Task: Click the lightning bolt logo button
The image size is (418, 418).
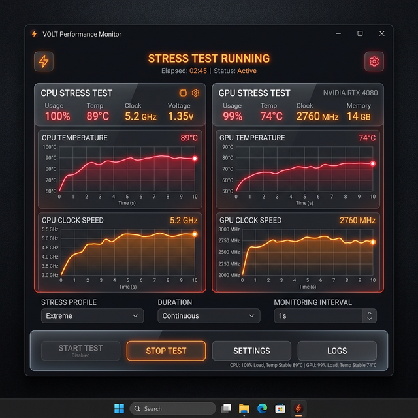Action: coord(44,61)
